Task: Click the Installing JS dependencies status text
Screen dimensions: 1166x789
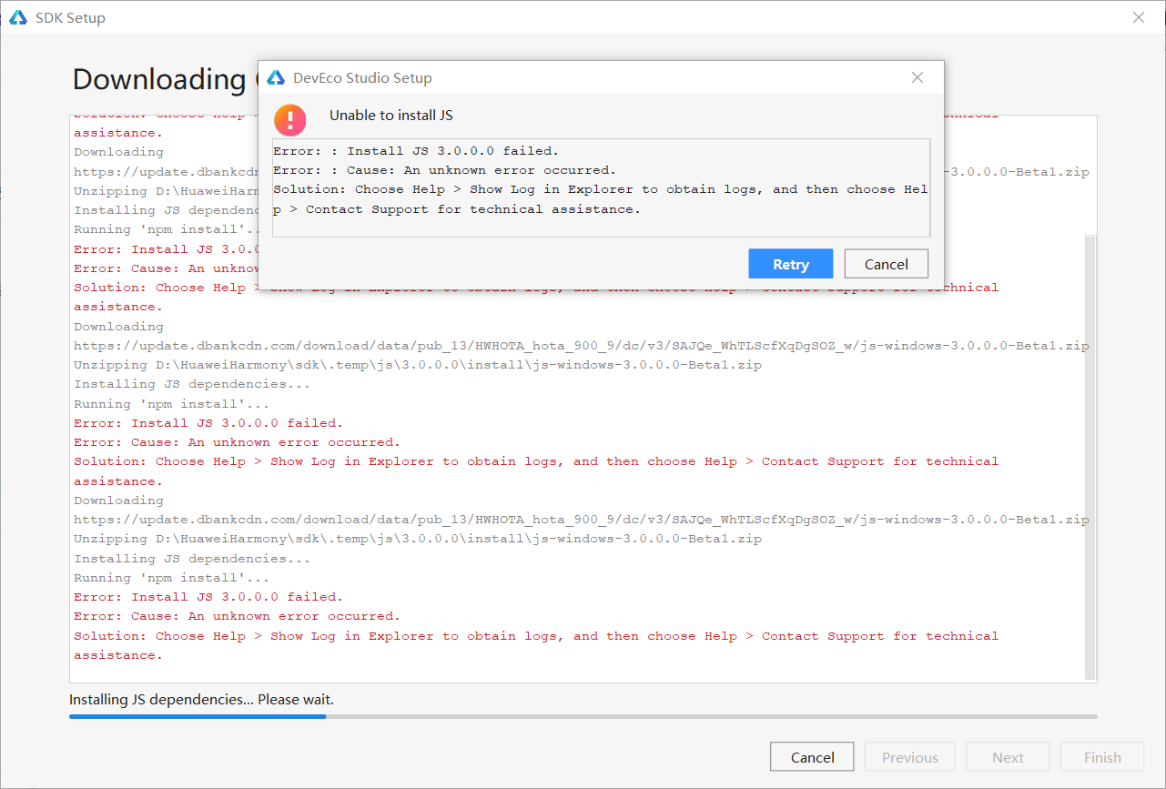Action: [200, 699]
